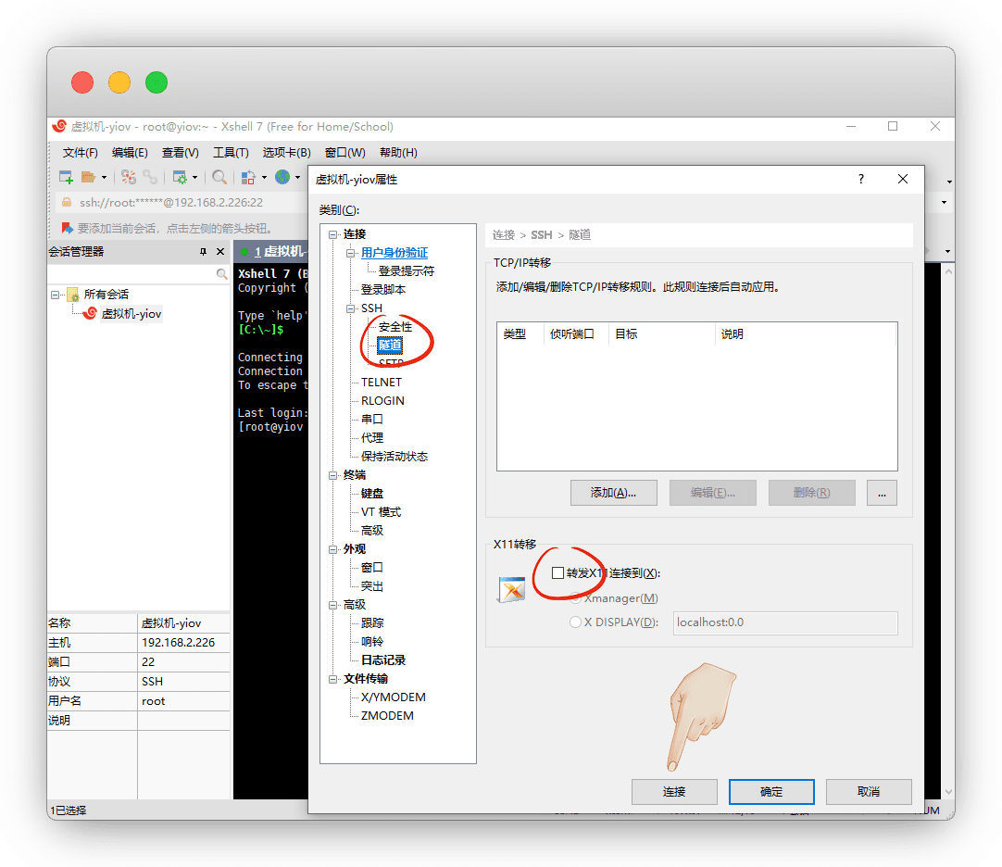Pin the 会话管理器 panel with pushpin icon
The width and height of the screenshot is (1002, 867).
click(204, 252)
